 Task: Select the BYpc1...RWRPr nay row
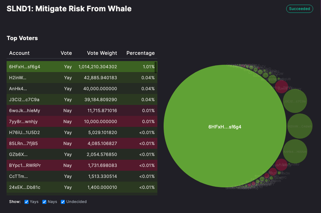(82, 165)
